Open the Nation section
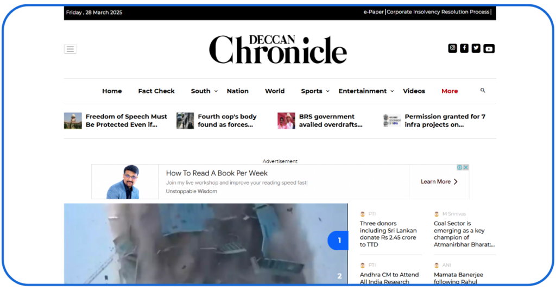This screenshot has height=291, width=556. click(238, 91)
